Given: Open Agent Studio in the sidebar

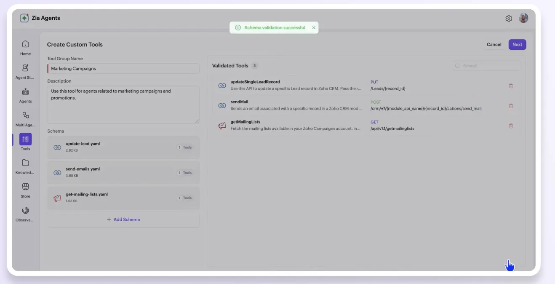Looking at the screenshot, I should coord(25,71).
